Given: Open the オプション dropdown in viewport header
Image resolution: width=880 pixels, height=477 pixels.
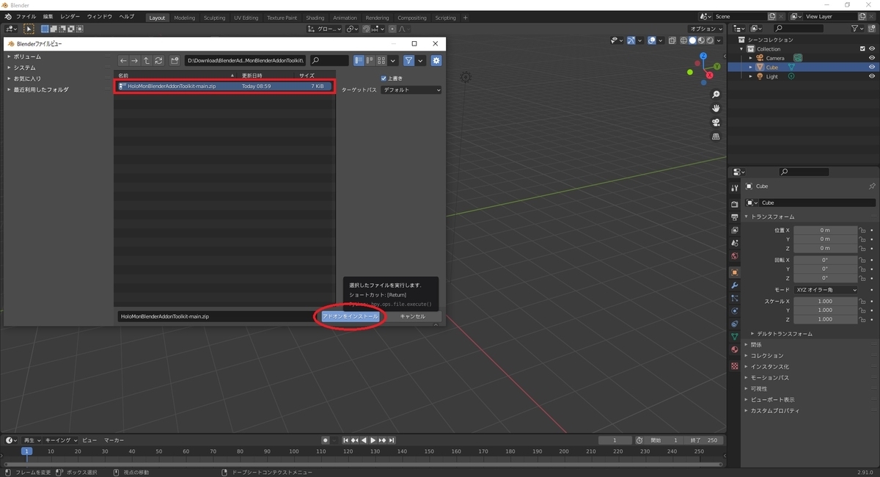Looking at the screenshot, I should [x=707, y=29].
